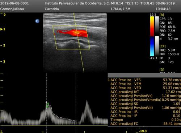The image size is (181, 133).
Task: Click the ACC Prox Izq - VFS measurement row
Action: click(x=144, y=80)
